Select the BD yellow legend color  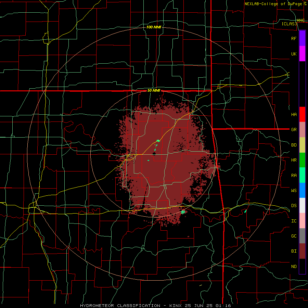(302, 145)
